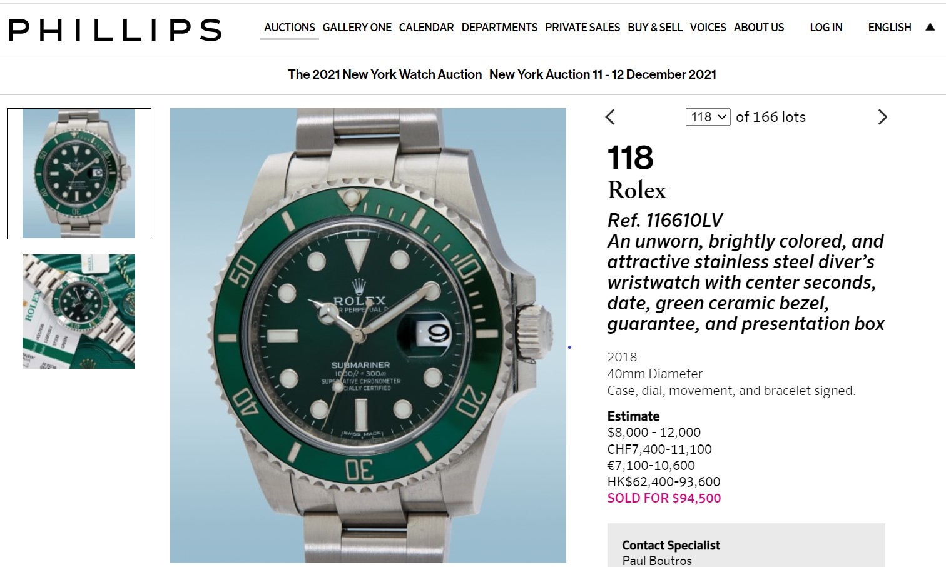
Task: Open the English language selector
Action: [x=889, y=28]
